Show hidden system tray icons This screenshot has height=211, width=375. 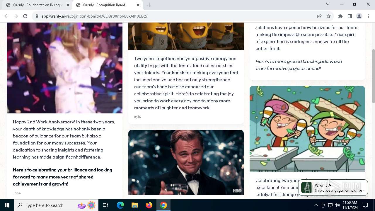click(x=316, y=205)
